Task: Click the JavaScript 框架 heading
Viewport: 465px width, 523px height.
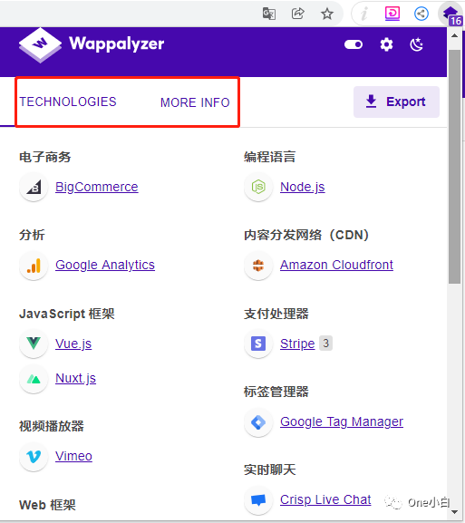Action: [x=67, y=314]
